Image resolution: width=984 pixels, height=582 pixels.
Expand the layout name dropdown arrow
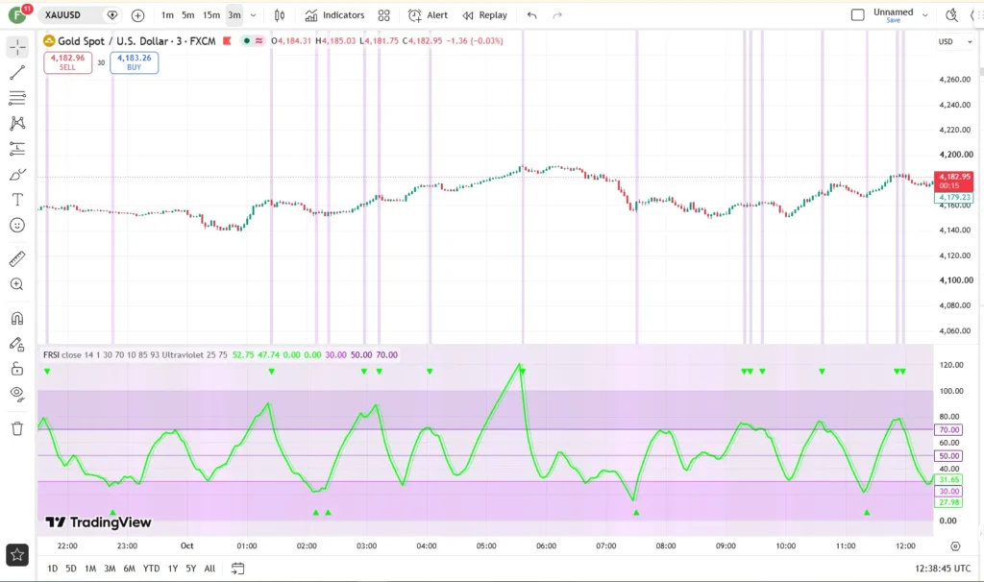pos(925,15)
